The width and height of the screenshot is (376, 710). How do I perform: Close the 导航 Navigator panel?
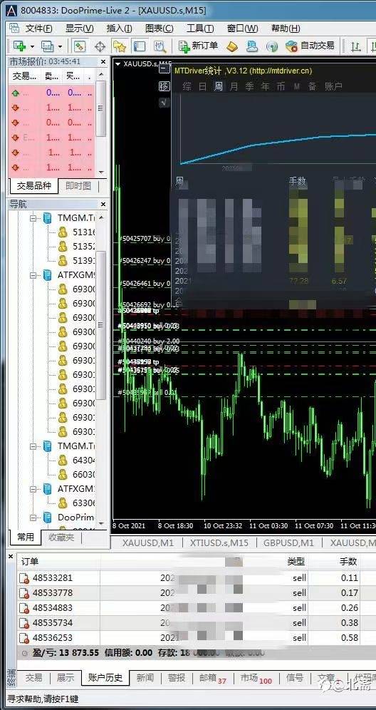[103, 204]
